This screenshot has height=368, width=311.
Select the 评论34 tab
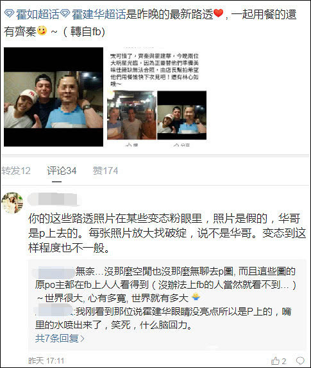(x=62, y=171)
